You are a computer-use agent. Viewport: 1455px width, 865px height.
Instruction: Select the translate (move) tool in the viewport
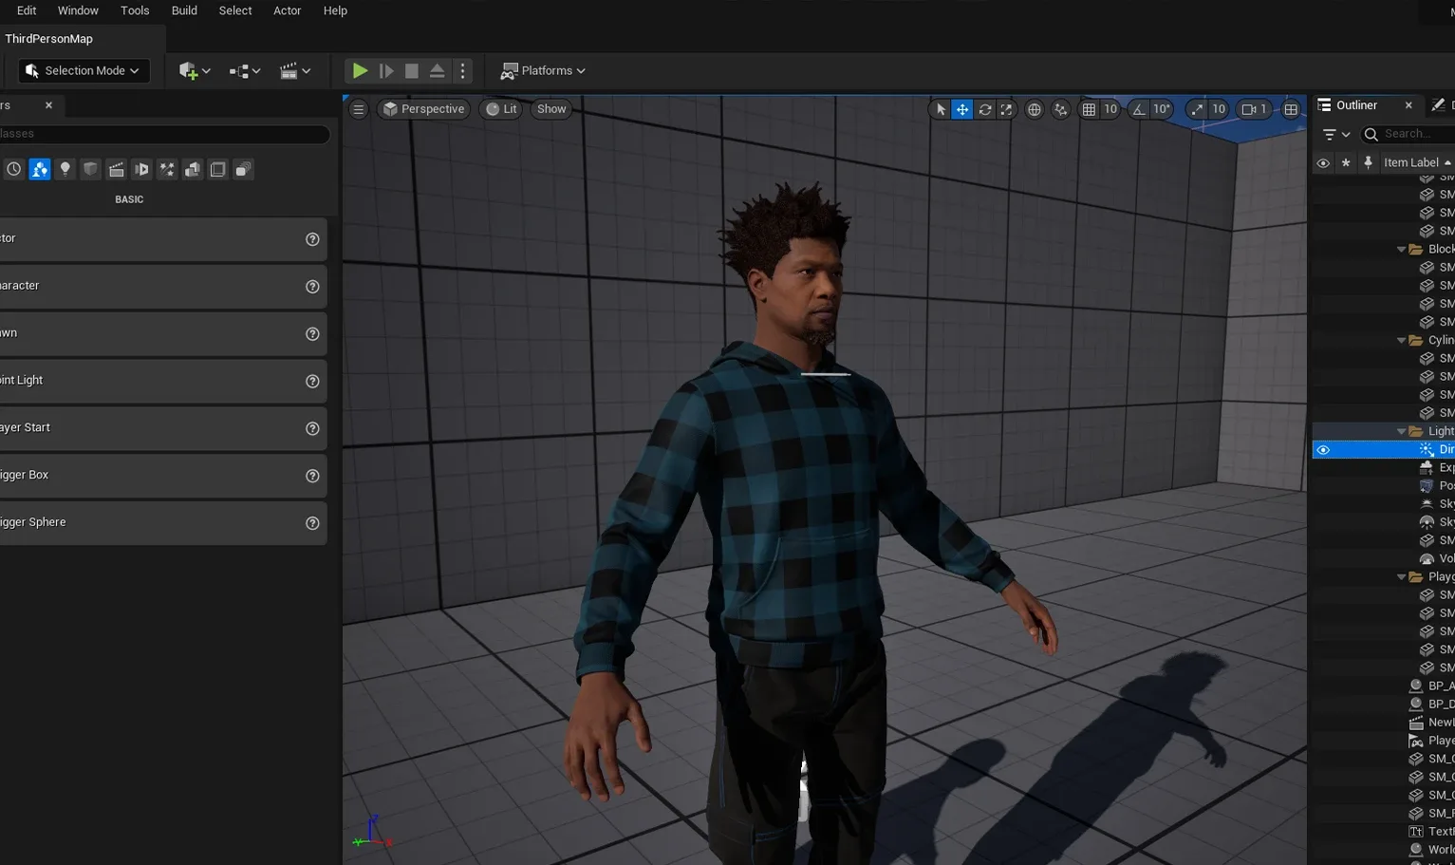(962, 109)
